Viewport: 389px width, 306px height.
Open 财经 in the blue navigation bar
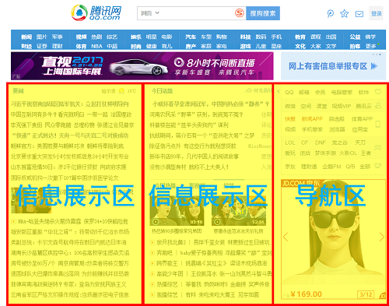[x=26, y=46]
